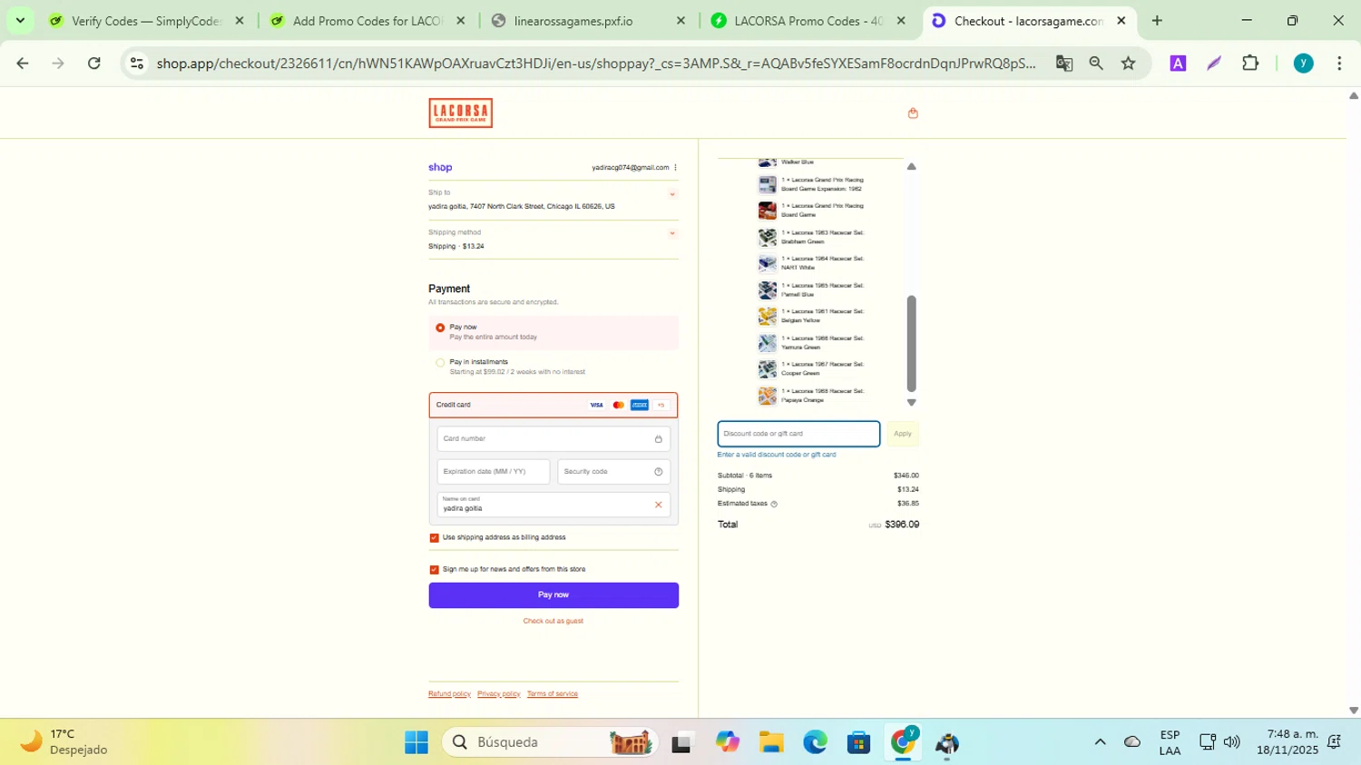Click the order list scroll-down arrow

click(x=912, y=402)
